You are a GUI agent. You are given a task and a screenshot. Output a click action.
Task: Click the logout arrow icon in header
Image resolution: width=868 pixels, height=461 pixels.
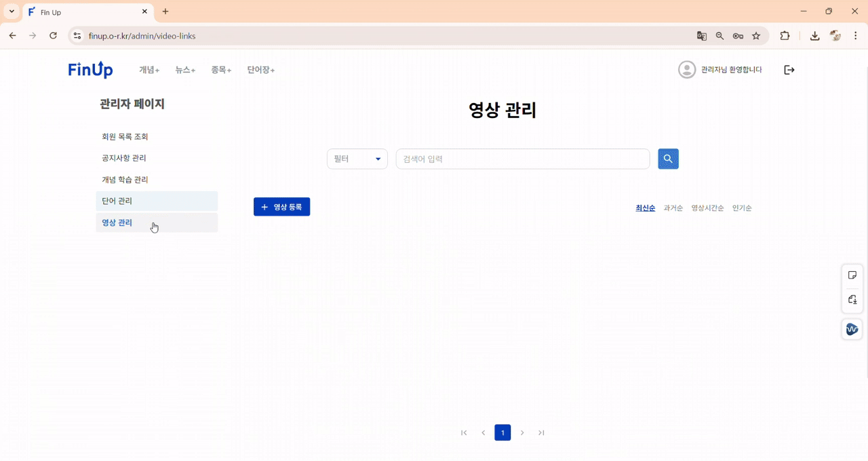coord(789,69)
